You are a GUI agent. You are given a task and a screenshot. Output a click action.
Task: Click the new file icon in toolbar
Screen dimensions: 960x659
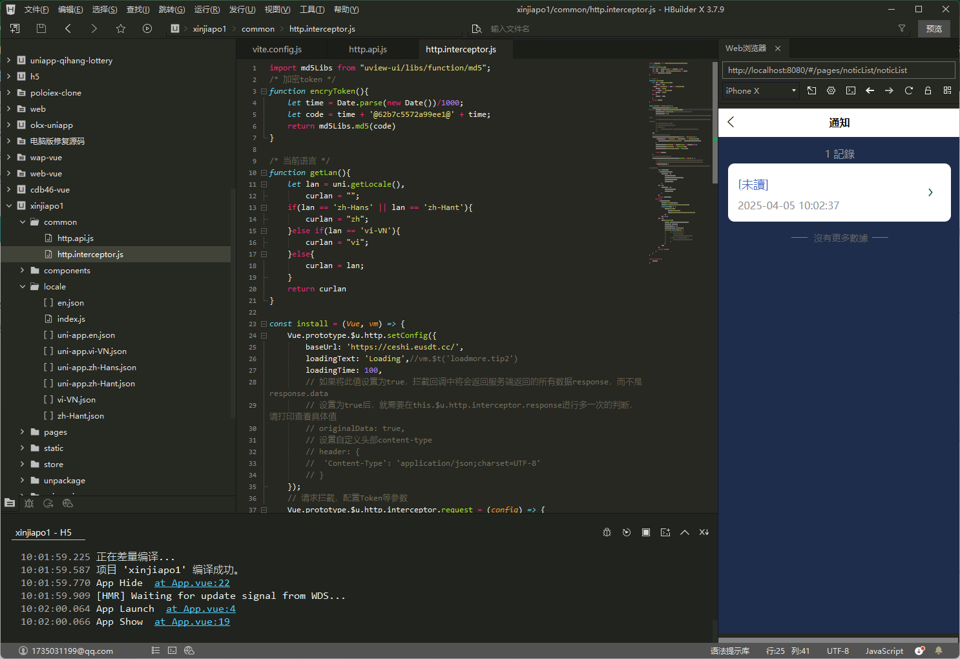[15, 28]
